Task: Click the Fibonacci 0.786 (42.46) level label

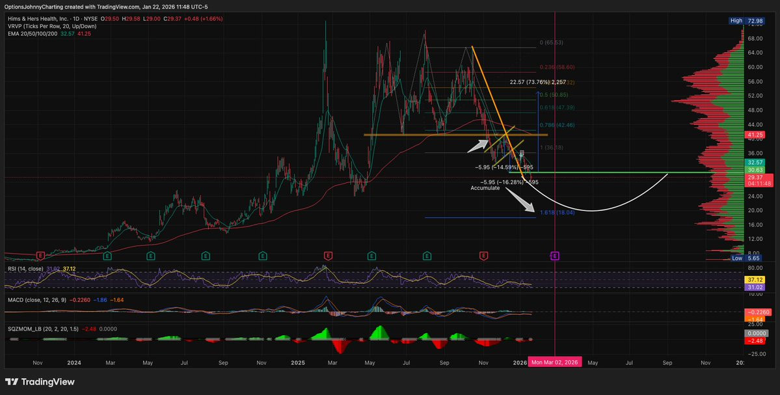Action: point(557,125)
